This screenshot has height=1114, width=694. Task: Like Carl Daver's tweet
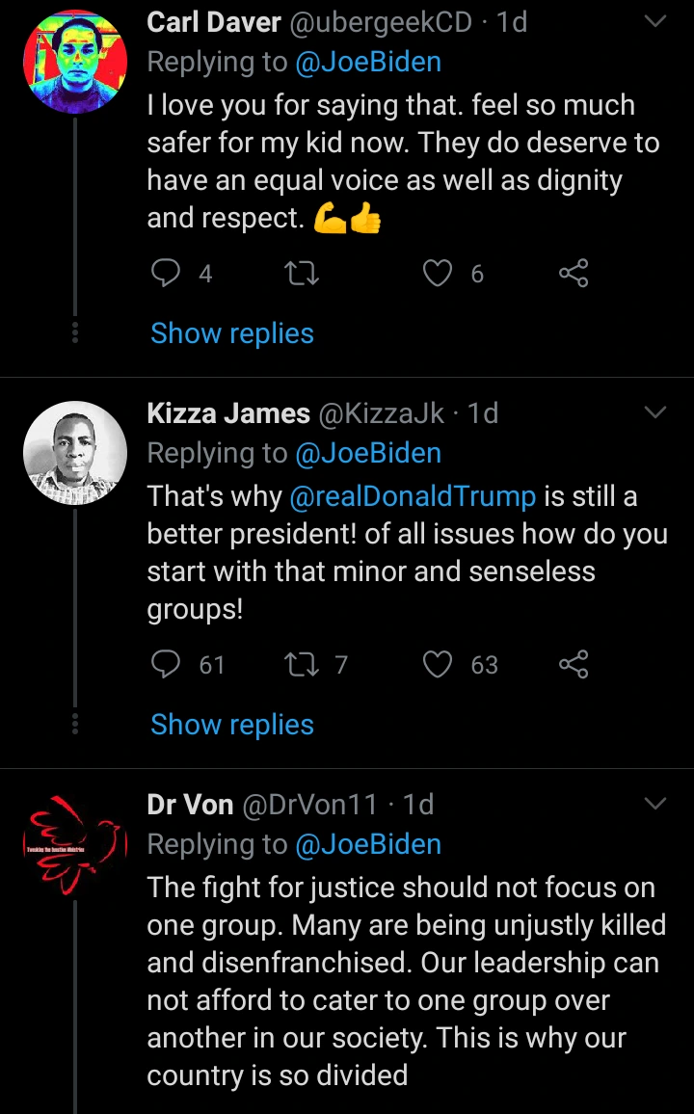point(439,275)
